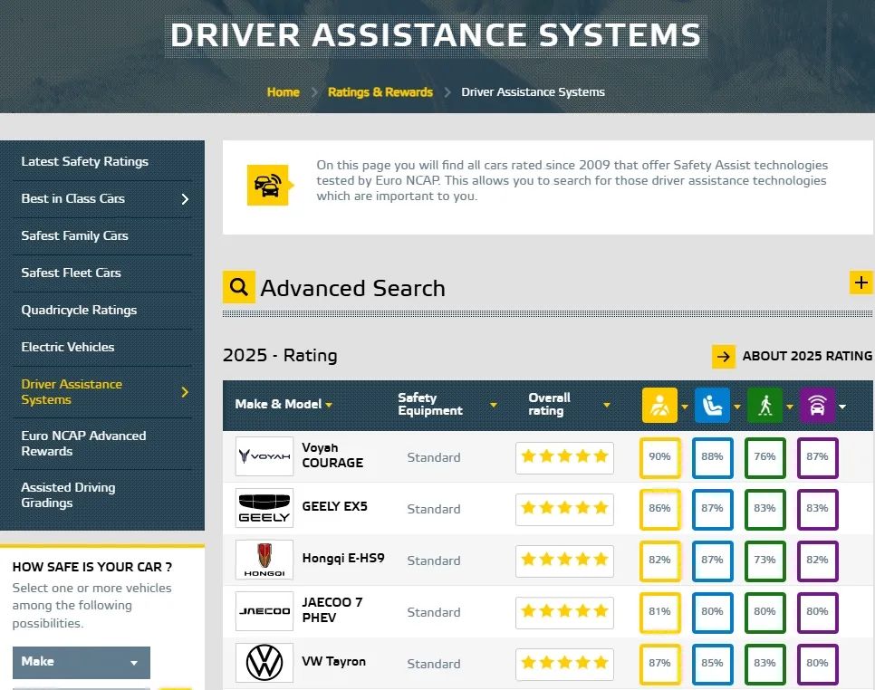Click JAECOO 7 PHEV 81% adult score box
This screenshot has height=690, width=875.
pos(660,612)
